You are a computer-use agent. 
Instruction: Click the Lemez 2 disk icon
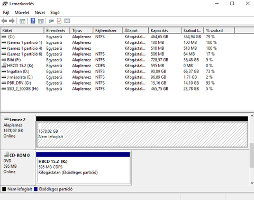coord(6,119)
